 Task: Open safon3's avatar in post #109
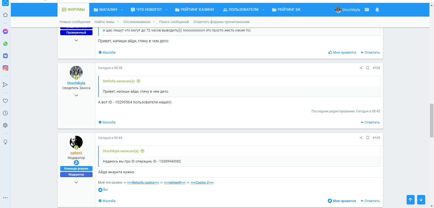76,142
